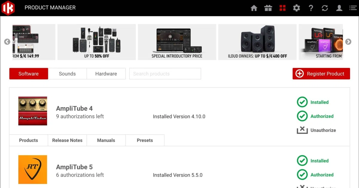Viewport: 359px width, 188px height.
Task: Click the Search products field
Action: tap(165, 74)
